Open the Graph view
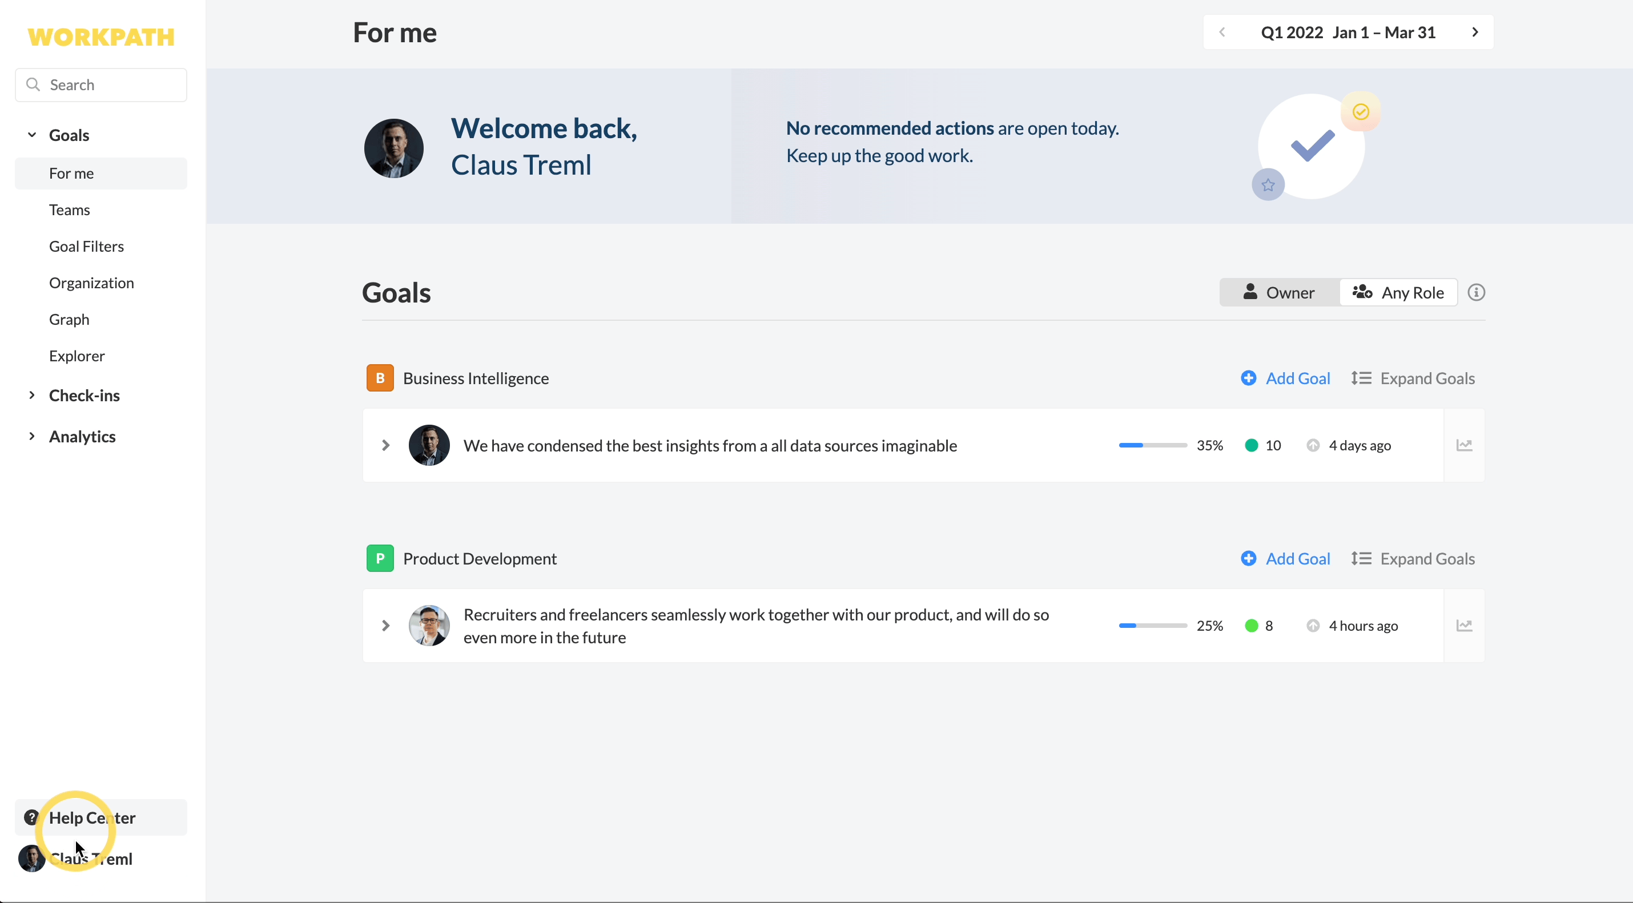 pos(69,320)
